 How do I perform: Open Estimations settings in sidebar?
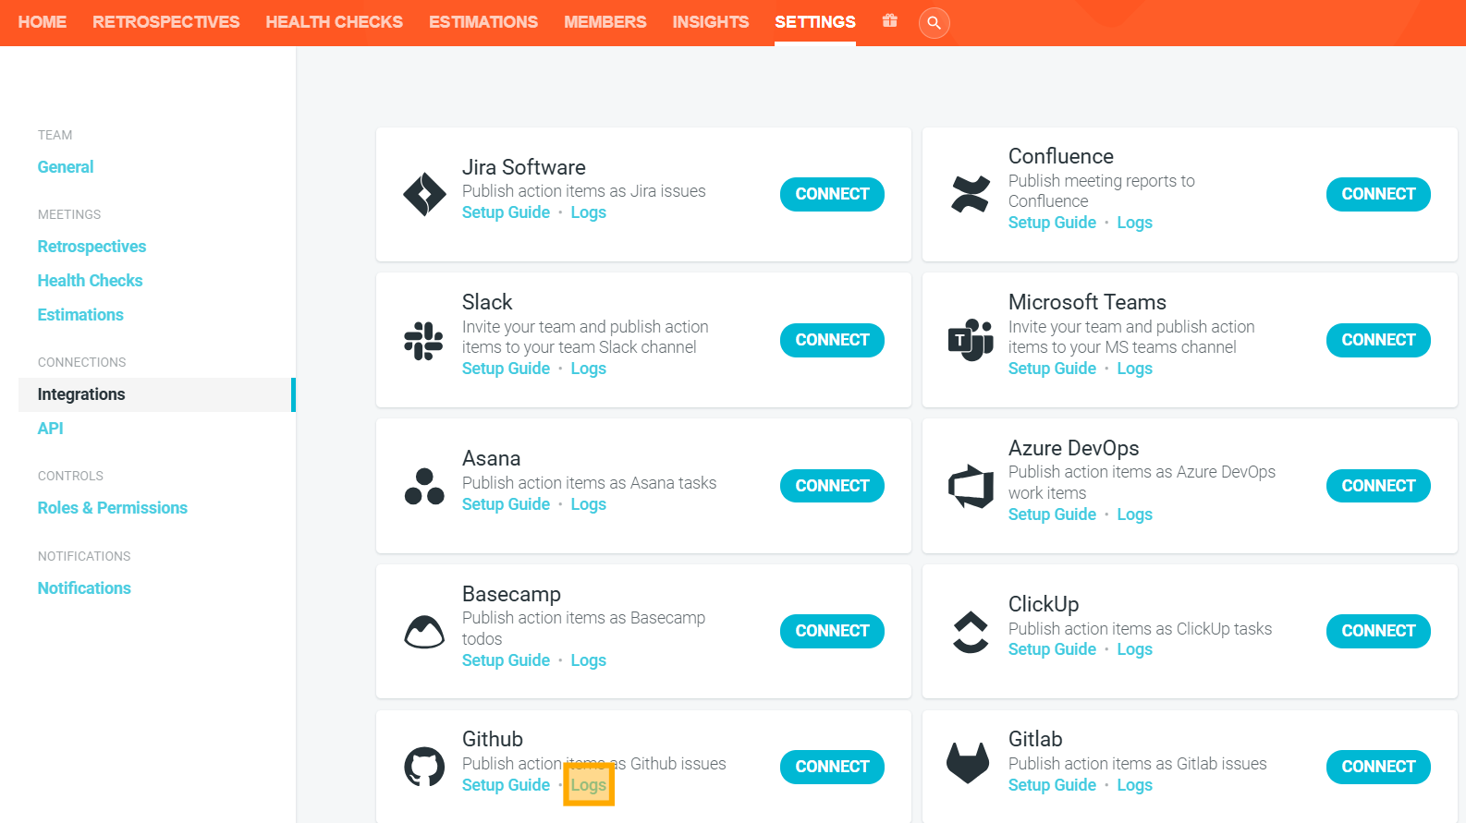80,315
